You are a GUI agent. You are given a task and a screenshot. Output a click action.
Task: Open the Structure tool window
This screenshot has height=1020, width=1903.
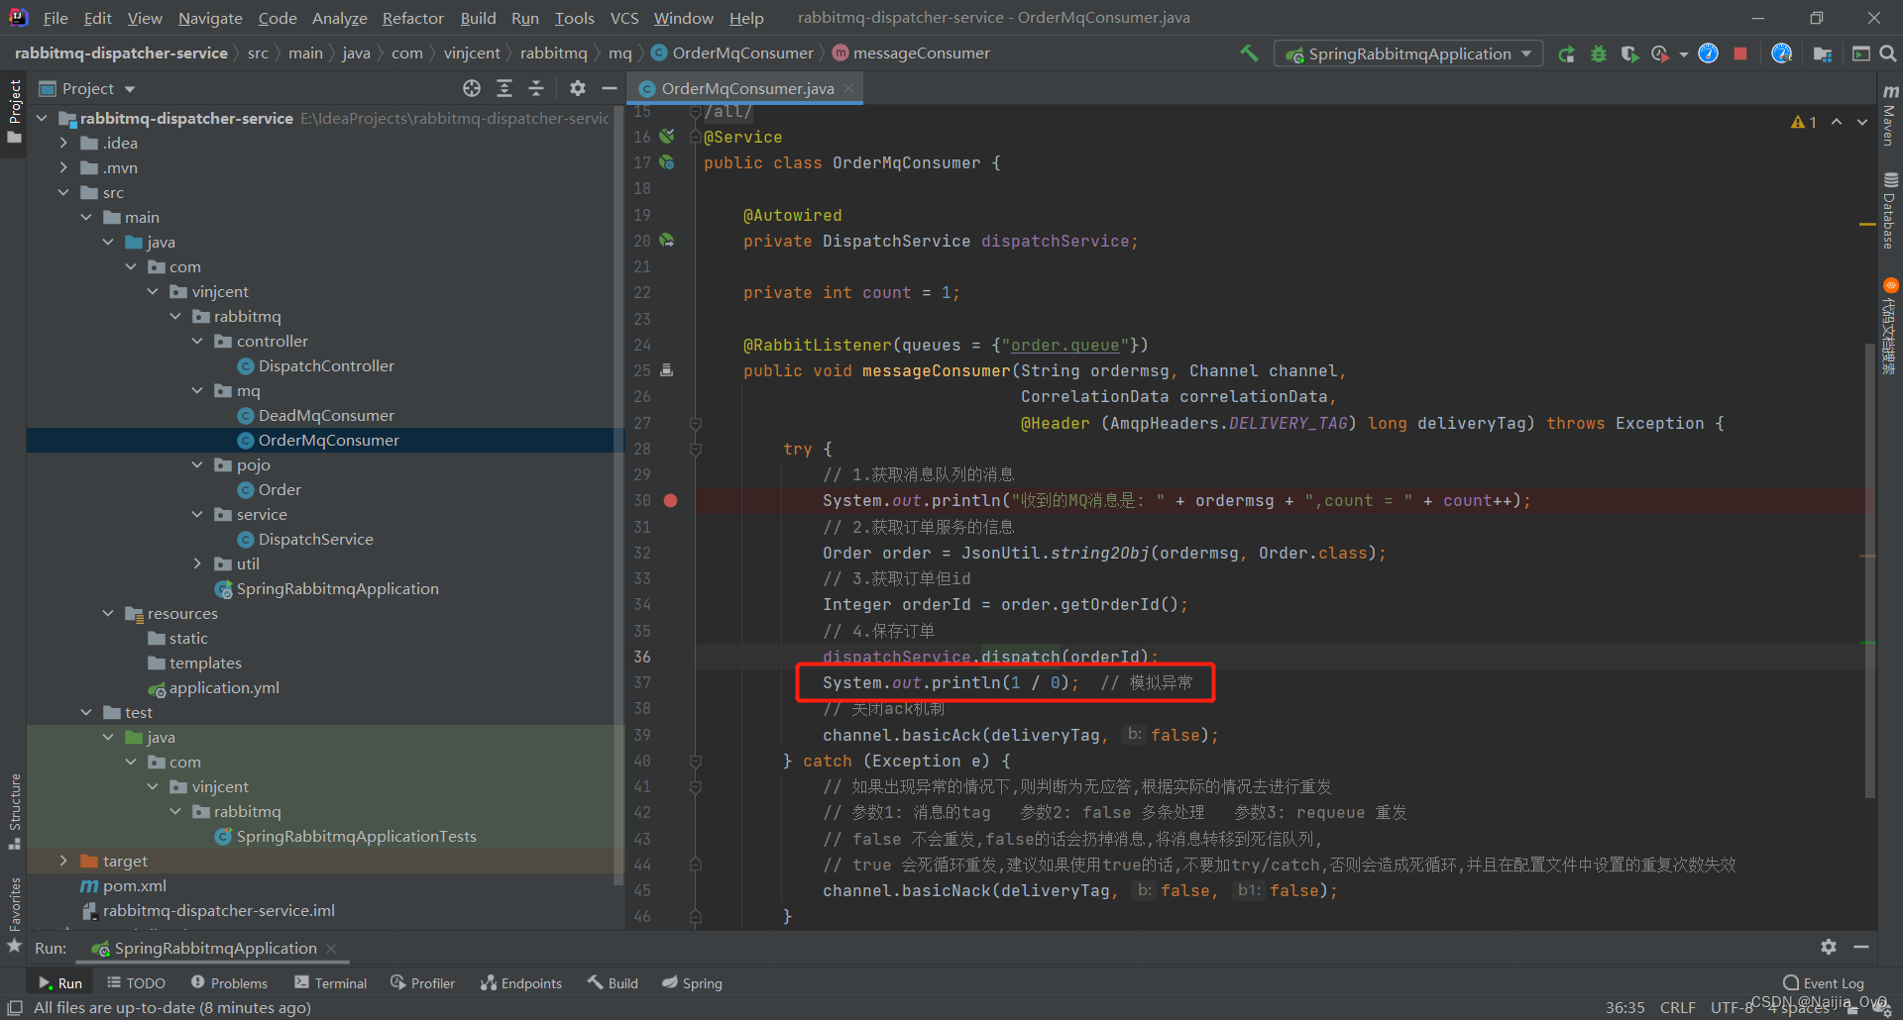pos(14,811)
